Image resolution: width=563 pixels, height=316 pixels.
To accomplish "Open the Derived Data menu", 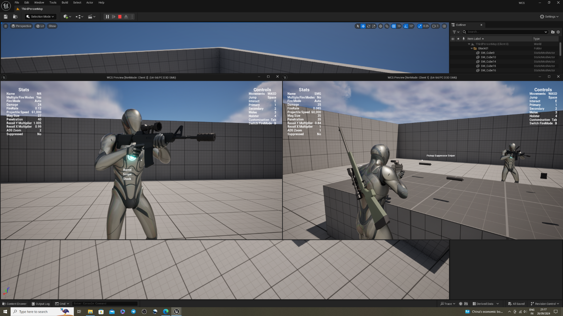I will (x=486, y=304).
